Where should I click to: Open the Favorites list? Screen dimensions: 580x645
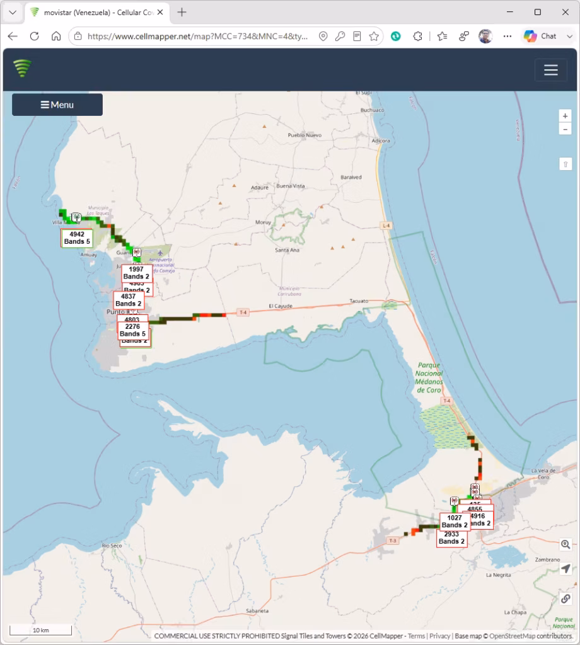pyautogui.click(x=443, y=36)
